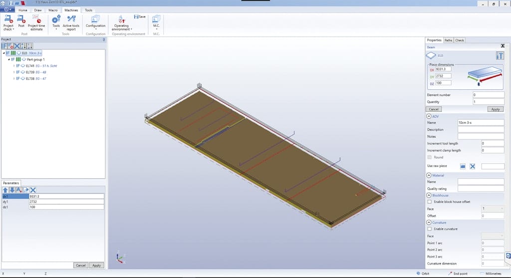Tick the Enable curvature checkbox
The height and width of the screenshot is (278, 511).
click(x=430, y=229)
